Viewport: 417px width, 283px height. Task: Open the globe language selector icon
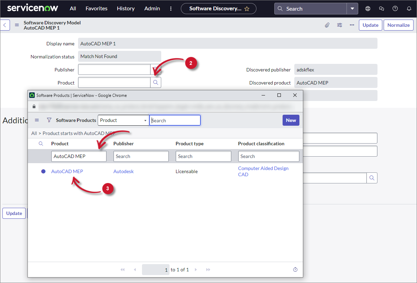click(368, 9)
